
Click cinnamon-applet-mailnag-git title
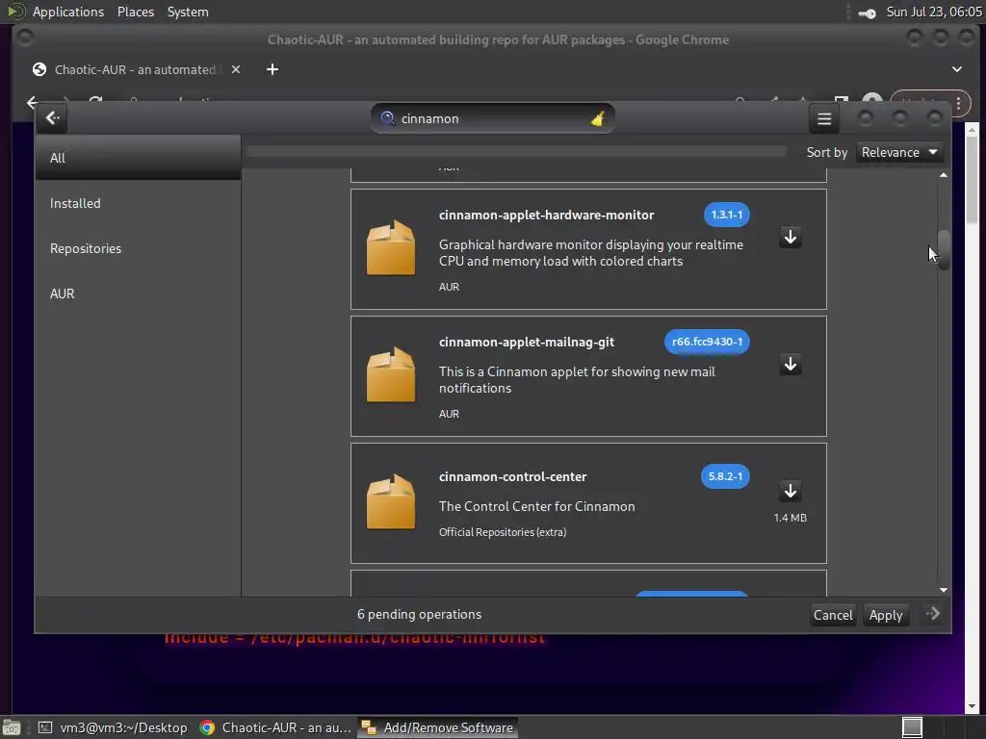[x=527, y=342]
